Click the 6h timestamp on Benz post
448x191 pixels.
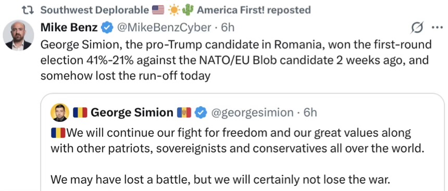tap(228, 28)
